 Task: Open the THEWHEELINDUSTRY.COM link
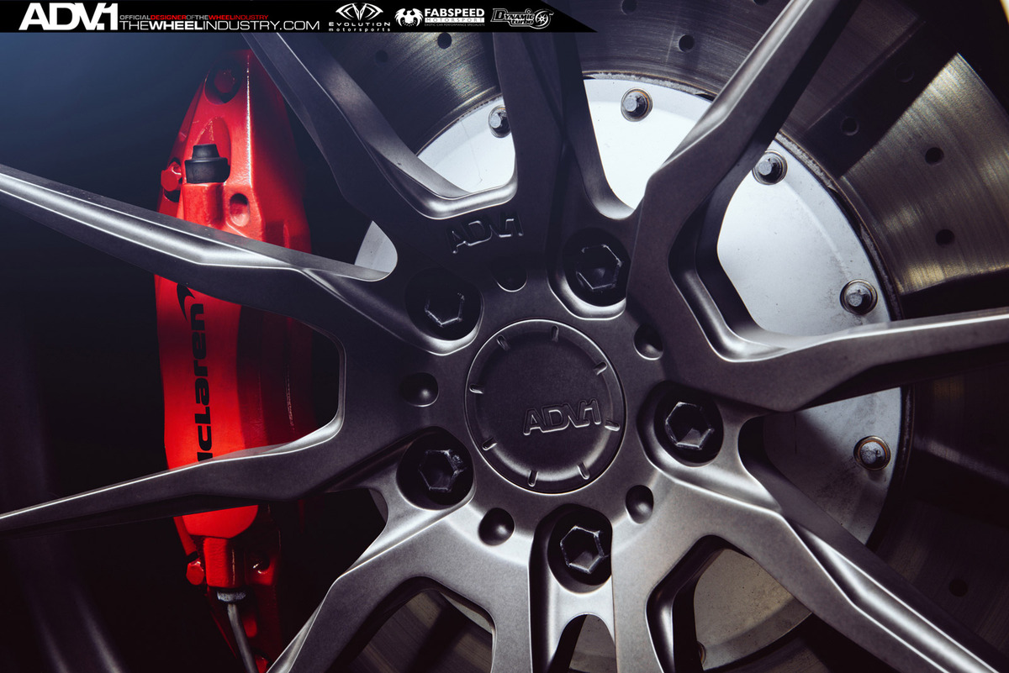pos(219,25)
